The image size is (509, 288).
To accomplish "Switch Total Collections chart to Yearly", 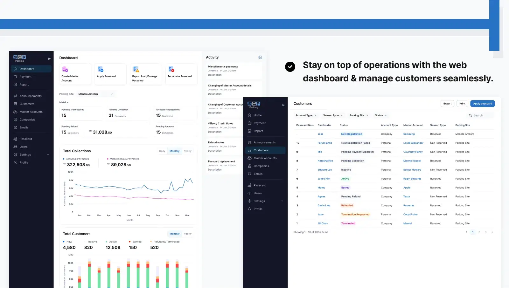I will click(188, 151).
